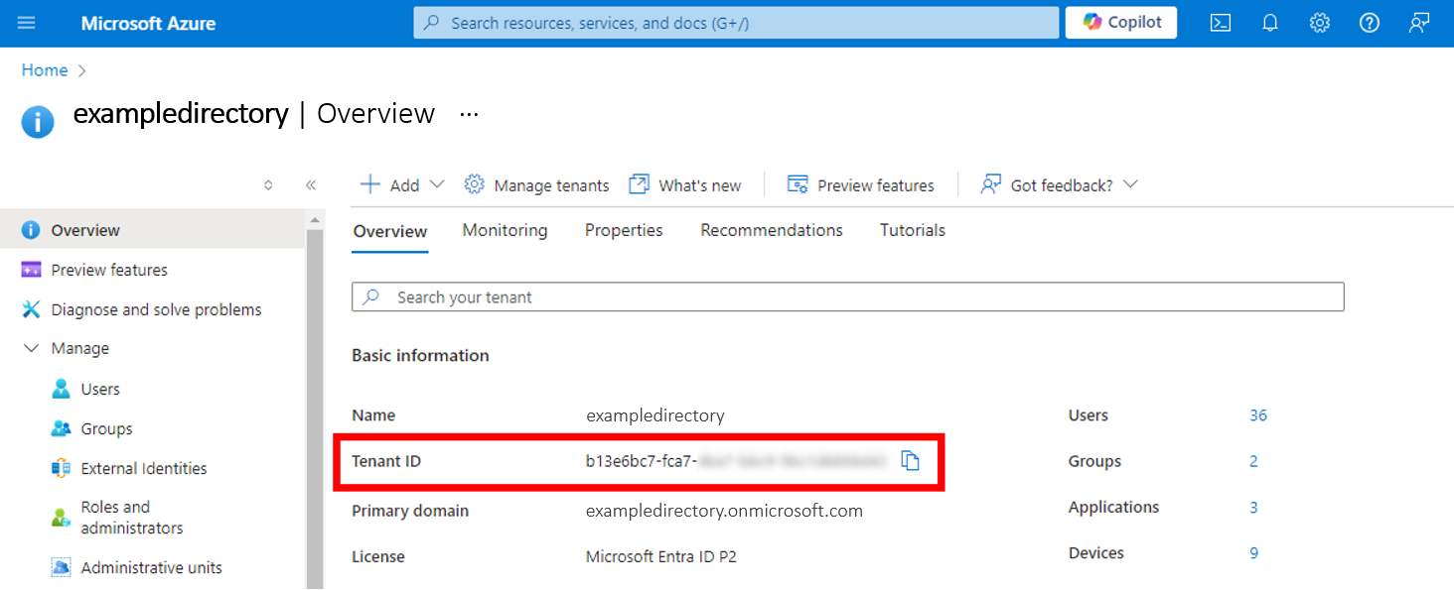This screenshot has width=1454, height=590.
Task: Click the Home breadcrumb link
Action: coord(44,69)
